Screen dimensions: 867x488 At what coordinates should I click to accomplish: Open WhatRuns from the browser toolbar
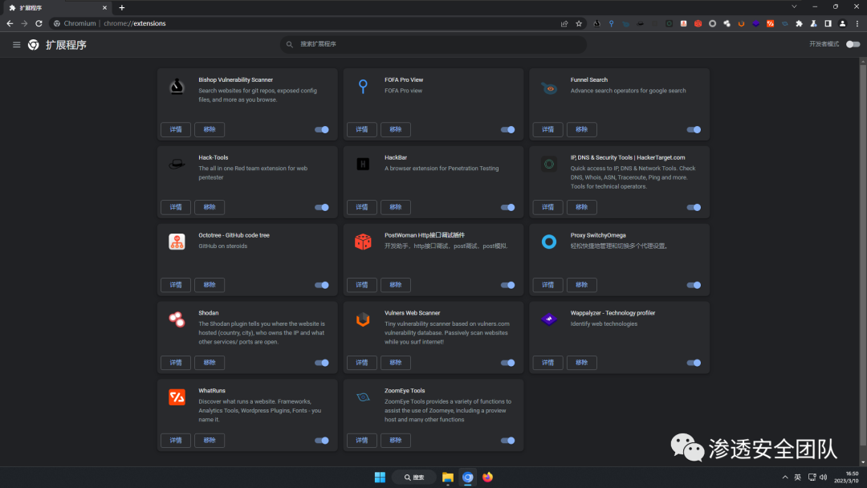pyautogui.click(x=770, y=24)
